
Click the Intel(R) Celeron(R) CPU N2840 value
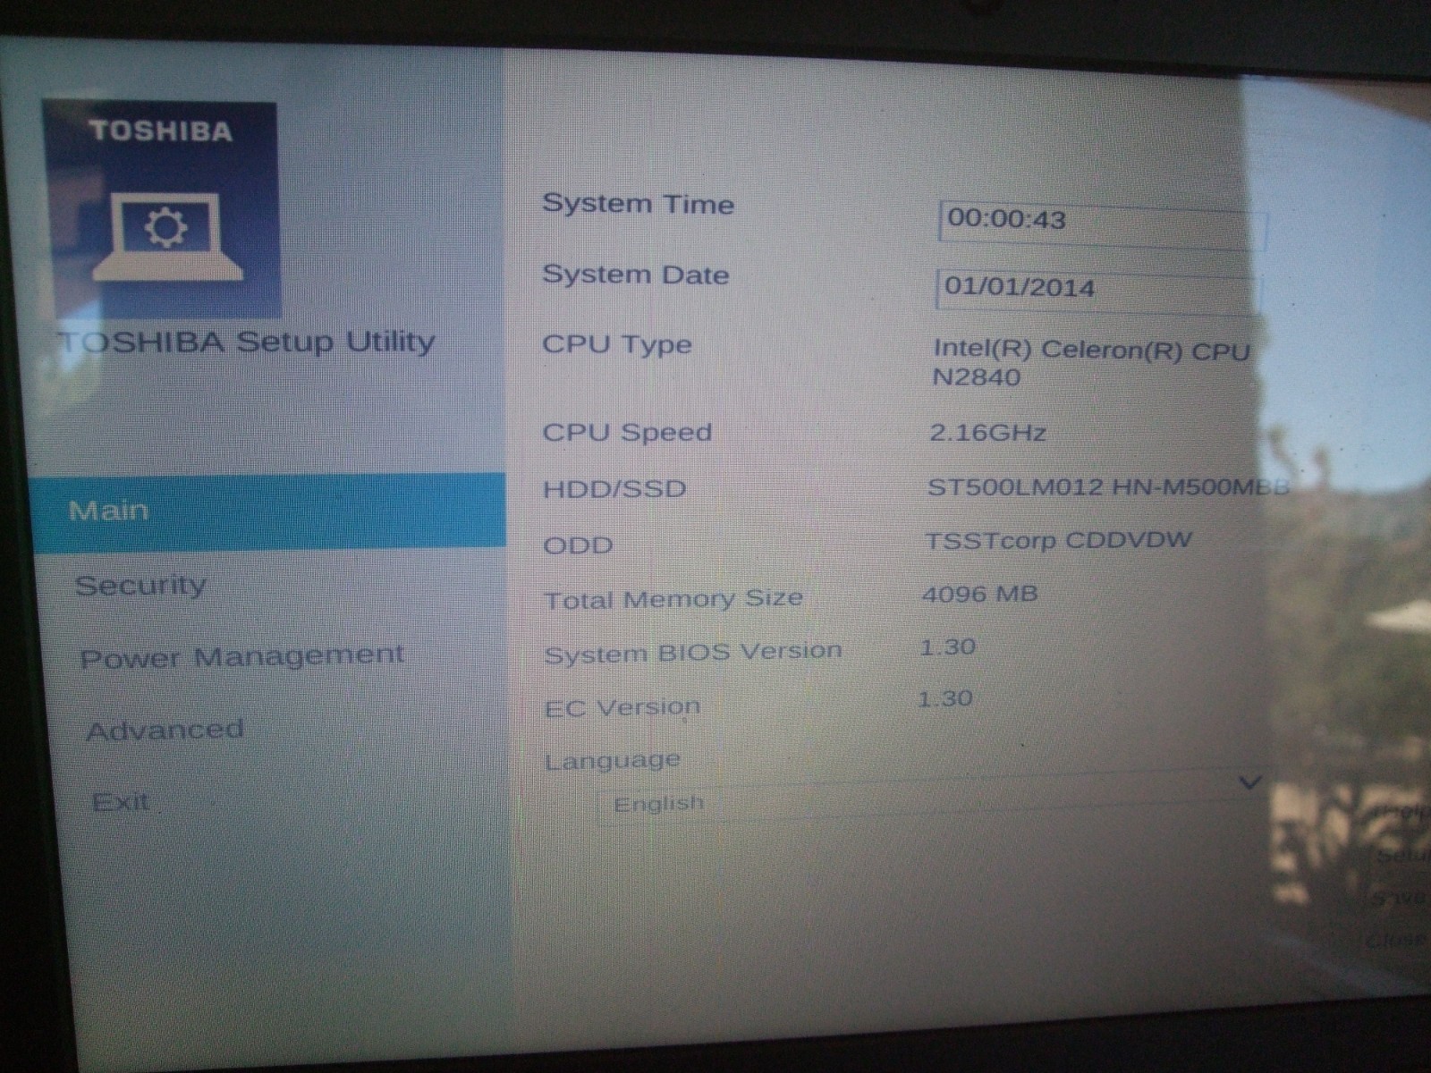(x=1090, y=363)
